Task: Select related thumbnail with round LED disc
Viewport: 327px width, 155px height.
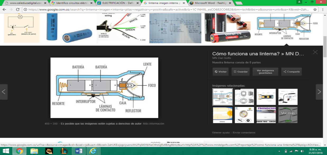Action: tap(244, 115)
